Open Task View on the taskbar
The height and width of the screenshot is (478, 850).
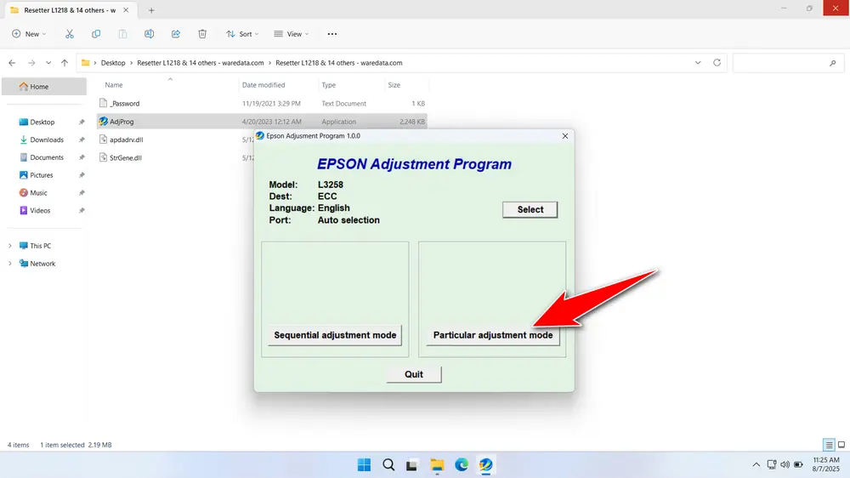412,465
